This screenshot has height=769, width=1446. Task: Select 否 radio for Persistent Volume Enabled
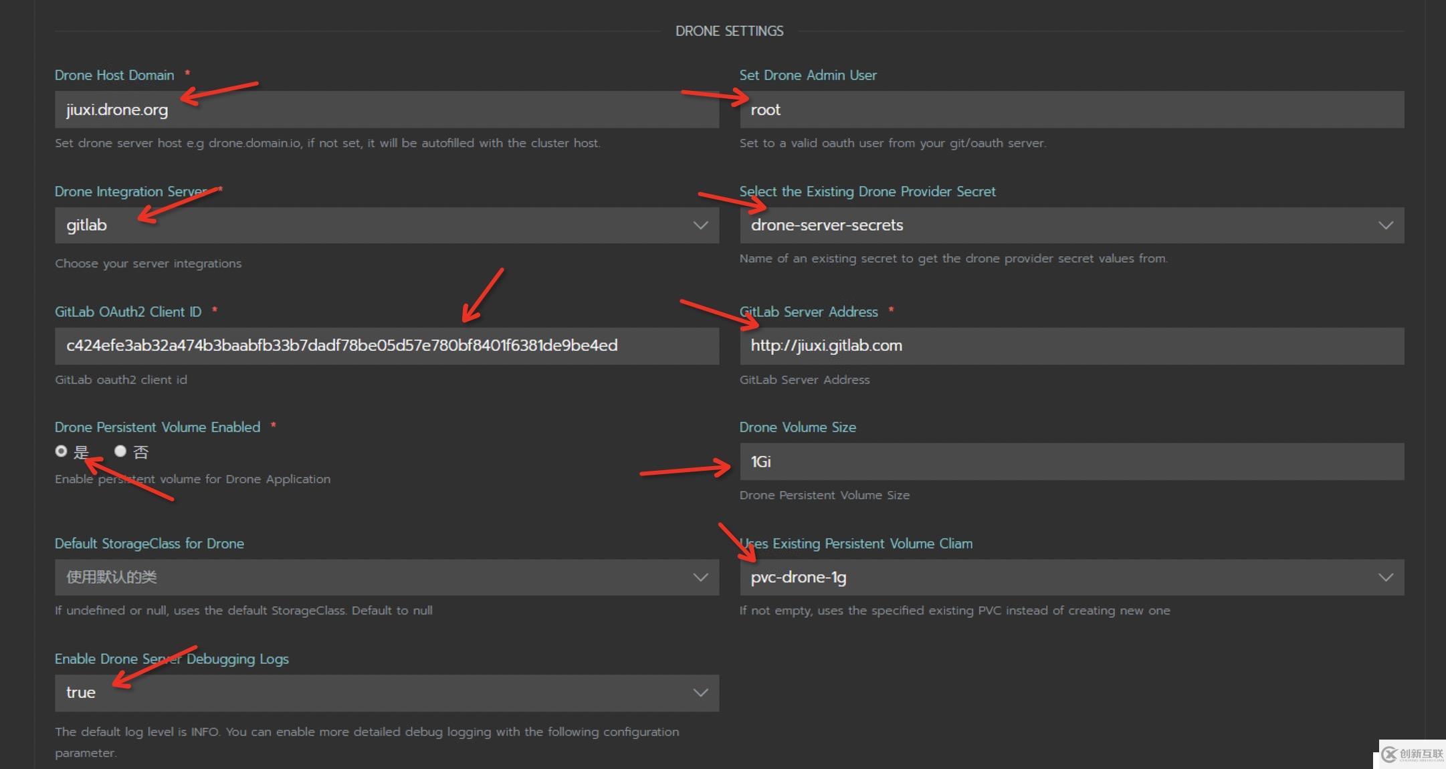(120, 451)
